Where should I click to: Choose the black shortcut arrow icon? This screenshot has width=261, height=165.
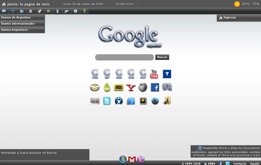tap(143, 101)
